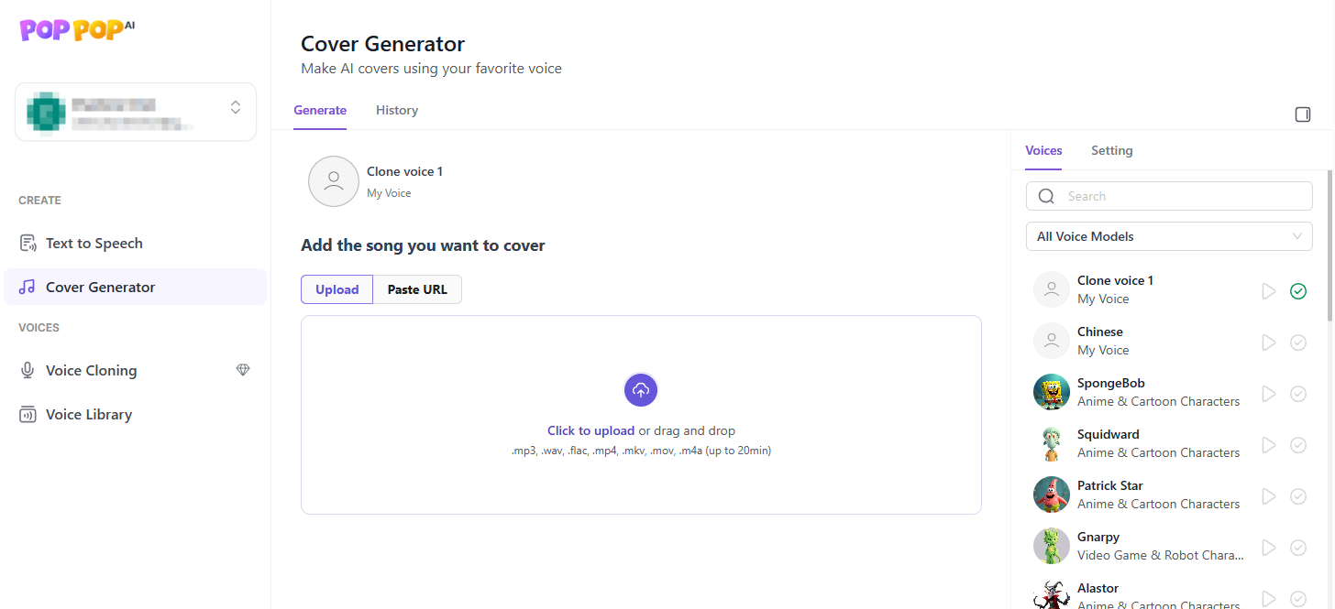Click the PopPop AI logo
This screenshot has height=609, width=1335.
click(x=77, y=29)
